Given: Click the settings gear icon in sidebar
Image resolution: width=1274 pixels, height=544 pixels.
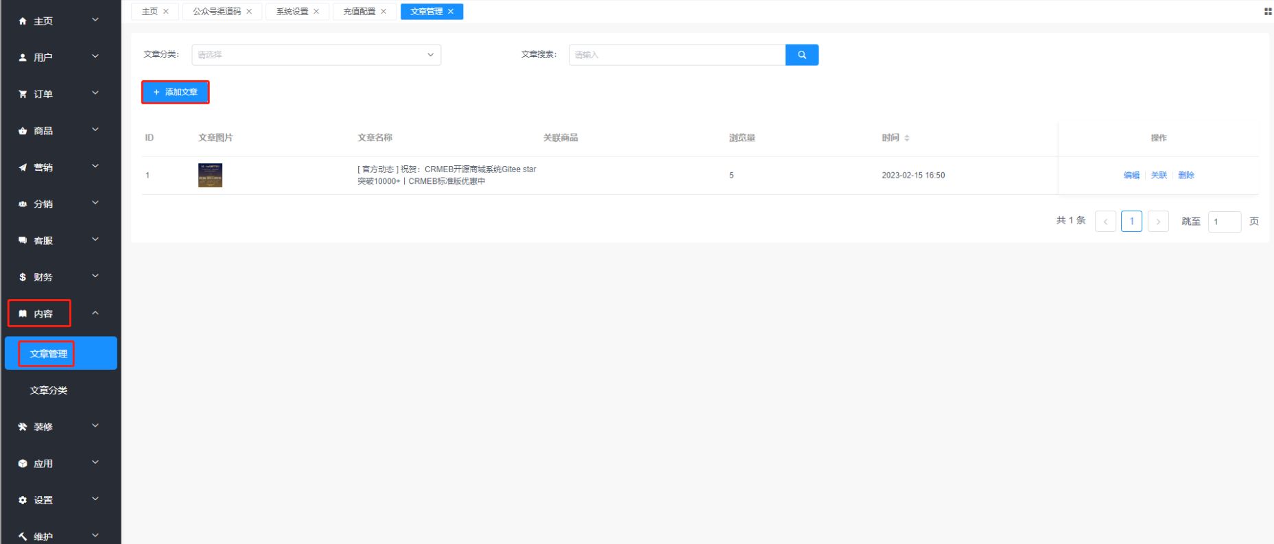Looking at the screenshot, I should [23, 500].
